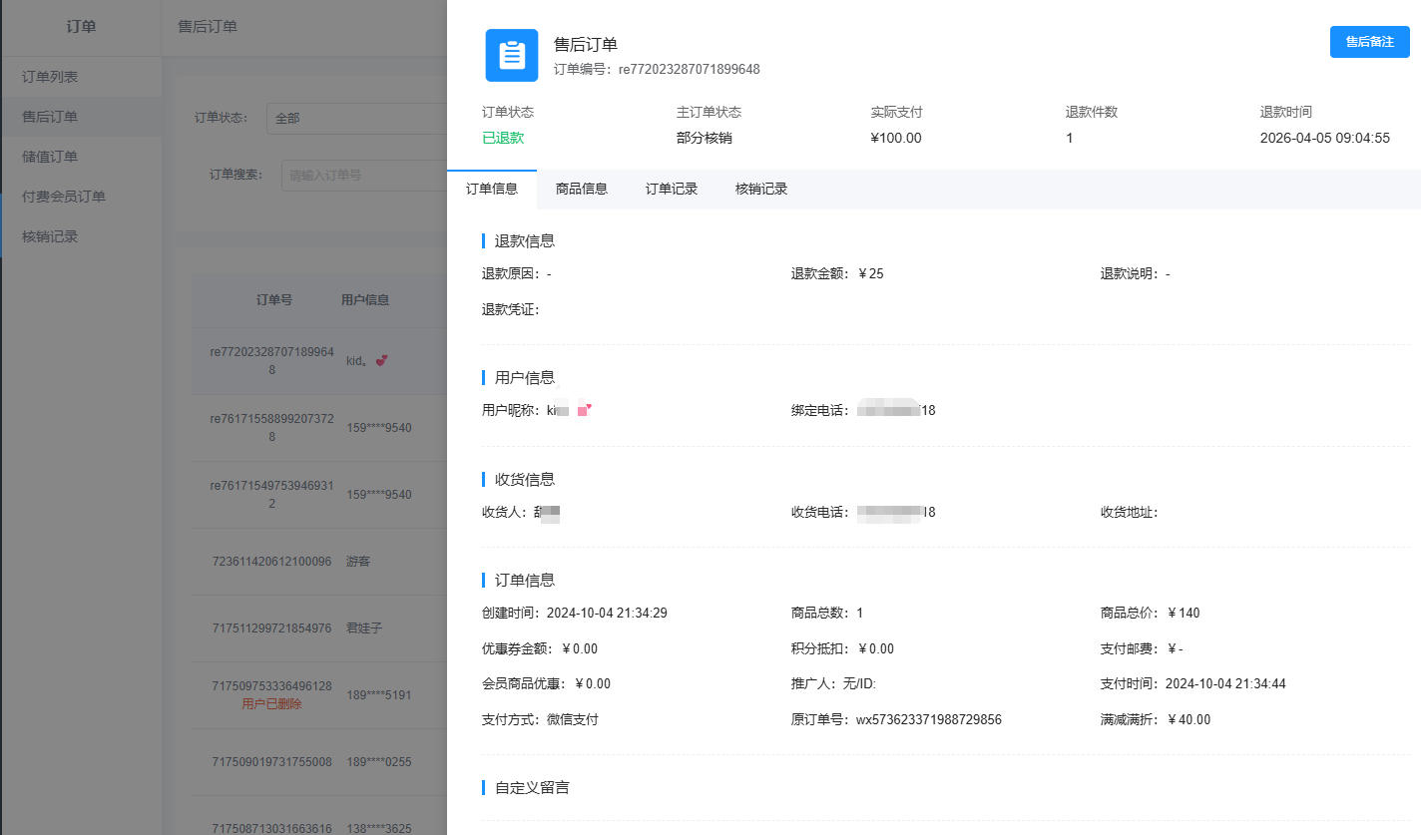The height and width of the screenshot is (835, 1421).
Task: Open the 订单记录 tab
Action: pos(671,189)
